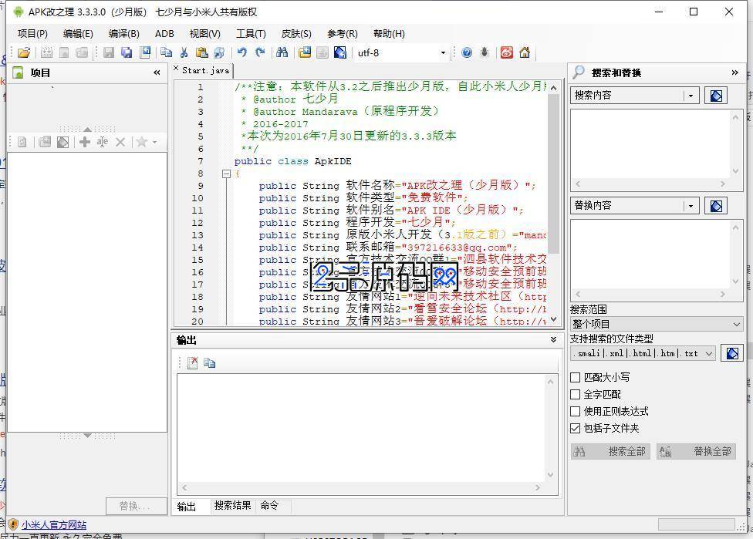Open the 编译(B) menu
The width and height of the screenshot is (753, 539).
point(124,34)
